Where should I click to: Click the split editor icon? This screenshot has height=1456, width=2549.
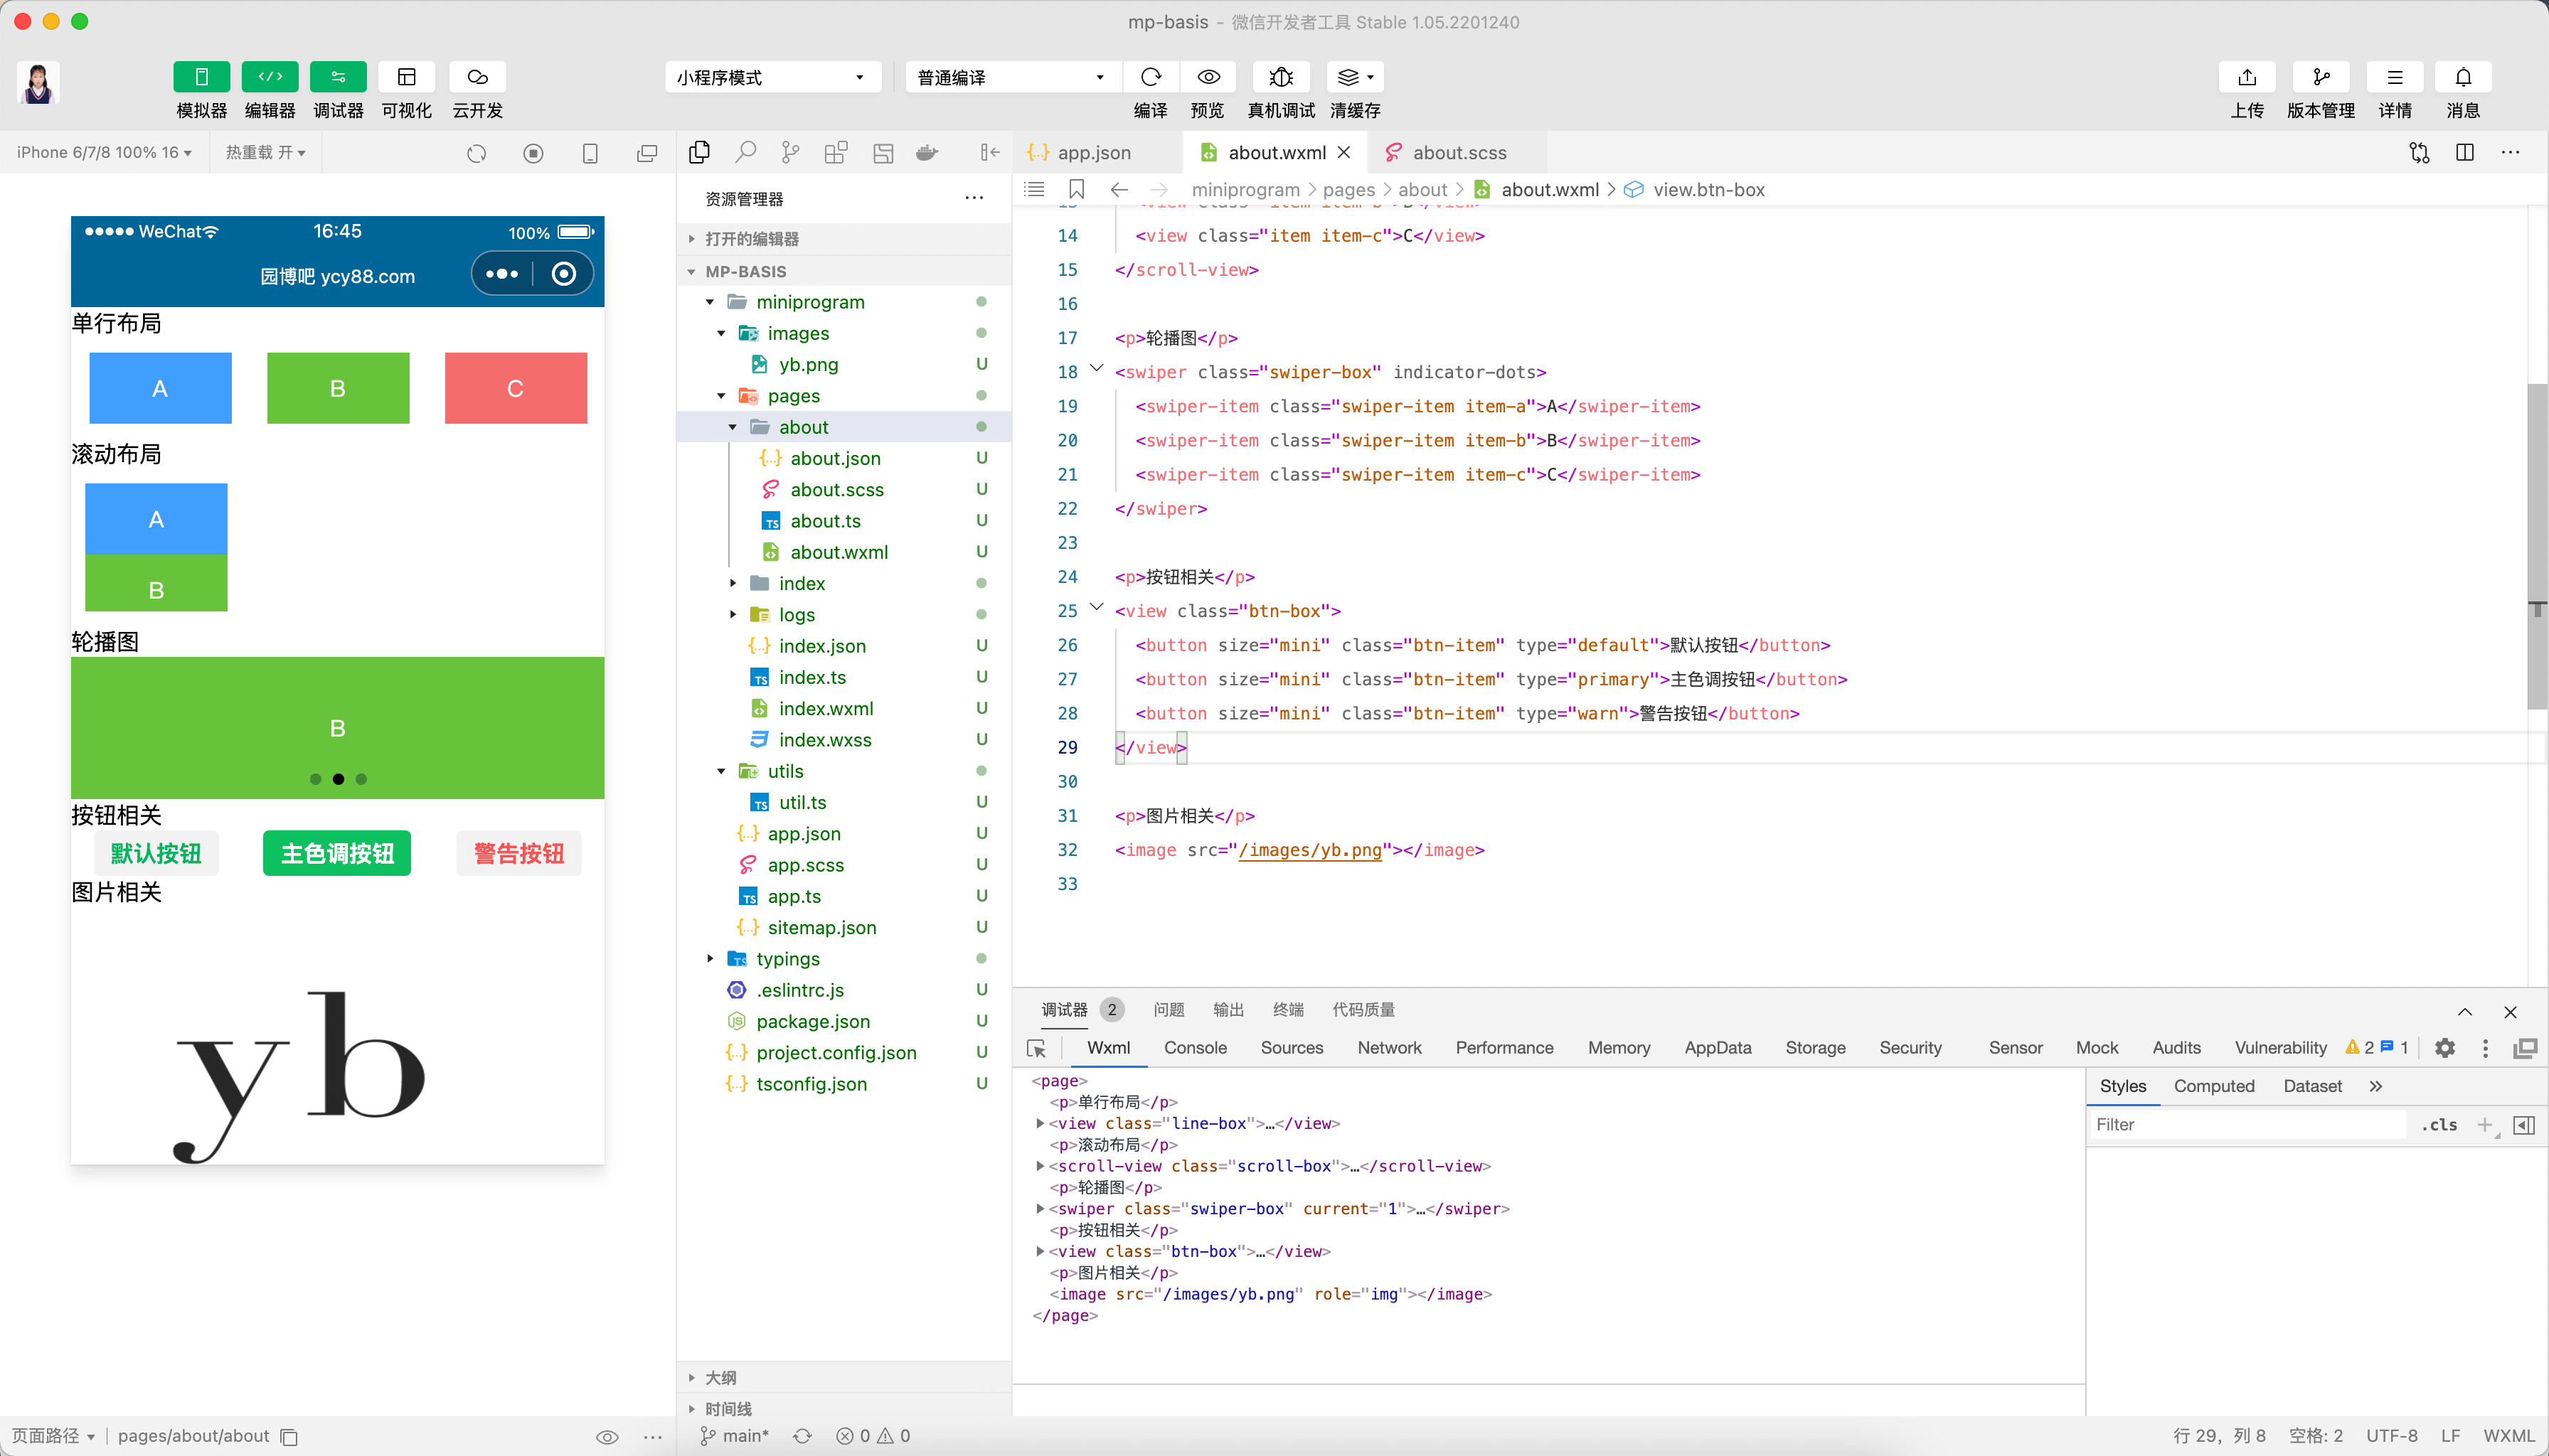(x=2465, y=152)
